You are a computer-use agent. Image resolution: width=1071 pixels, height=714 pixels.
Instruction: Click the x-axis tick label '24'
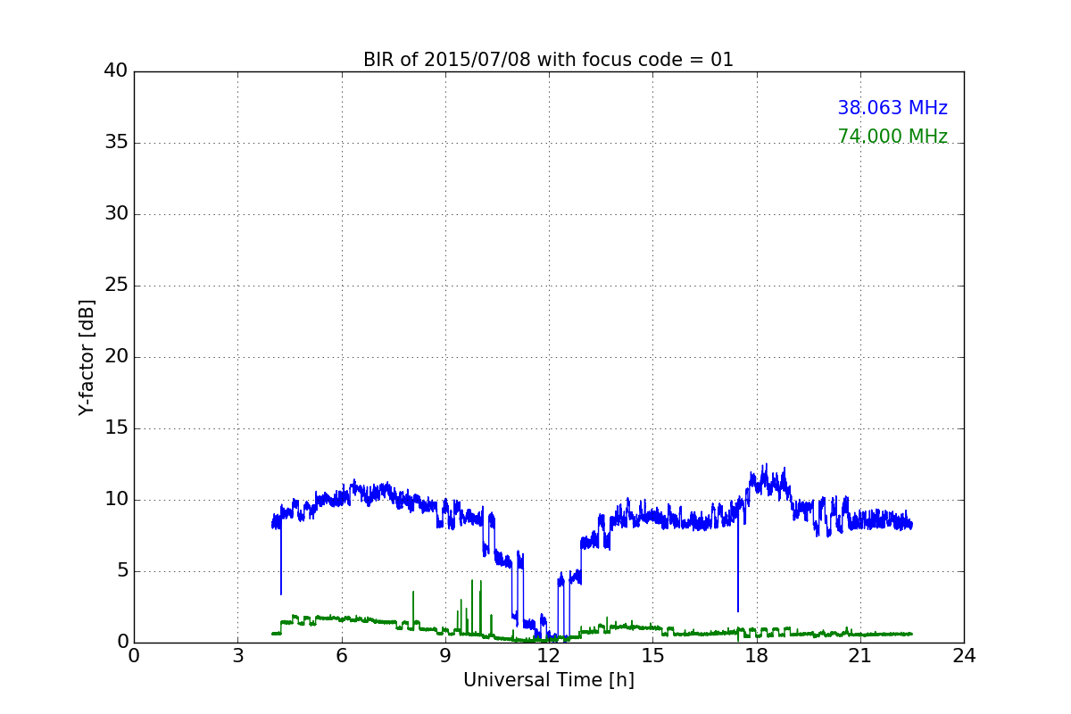click(964, 656)
